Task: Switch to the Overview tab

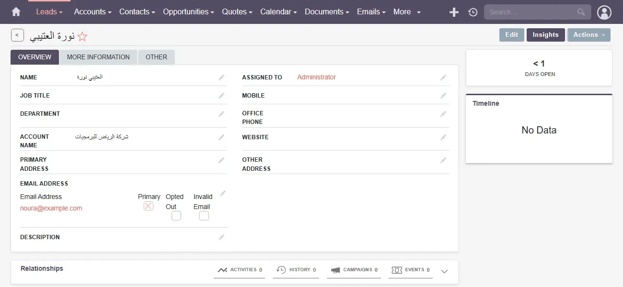Action: pos(35,57)
